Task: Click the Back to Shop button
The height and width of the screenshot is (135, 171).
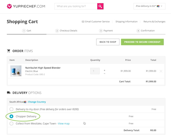Action: point(108,42)
